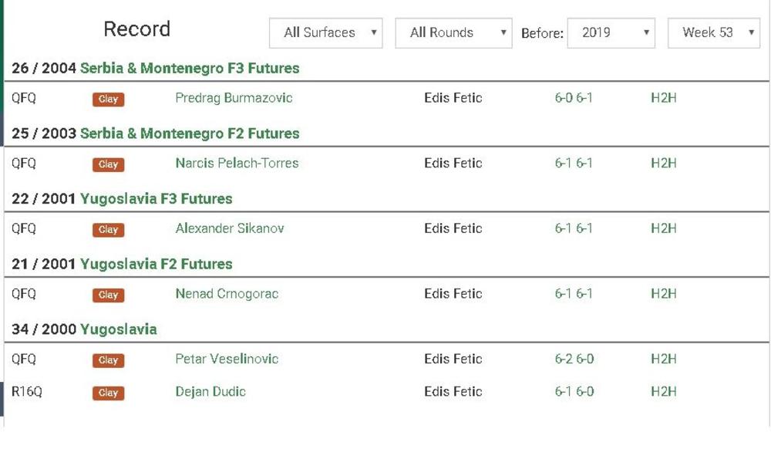The height and width of the screenshot is (449, 771).
Task: Open the 2000 Yugoslavia tournament link
Action: pyautogui.click(x=118, y=329)
